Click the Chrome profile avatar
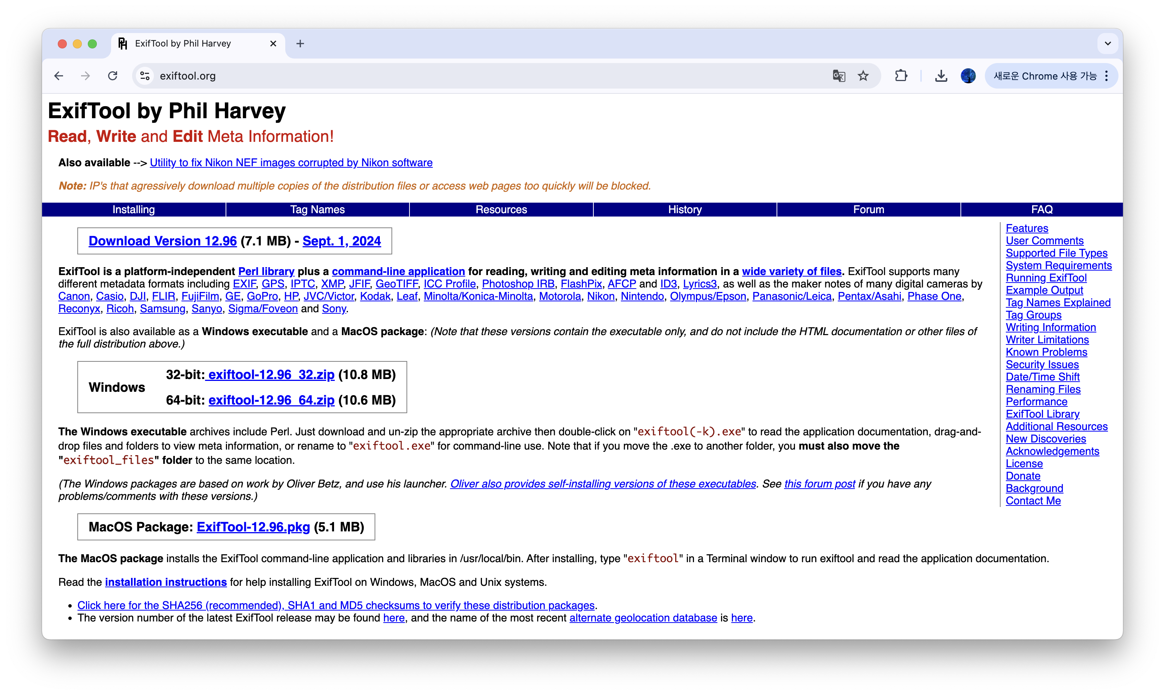The height and width of the screenshot is (695, 1165). click(968, 76)
